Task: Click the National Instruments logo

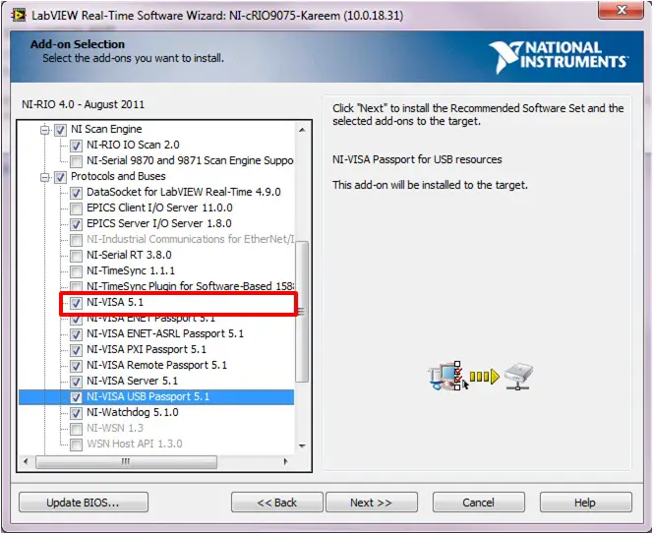Action: click(559, 57)
